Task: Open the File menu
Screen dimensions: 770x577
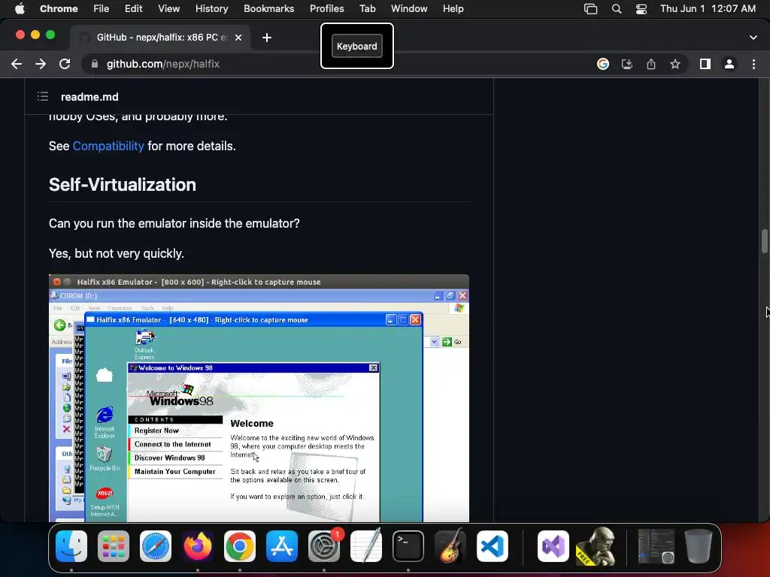Action: [x=102, y=8]
